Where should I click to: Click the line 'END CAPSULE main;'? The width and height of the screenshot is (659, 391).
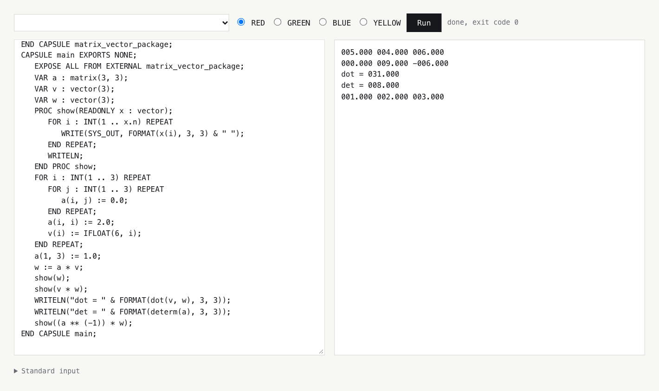tap(59, 334)
